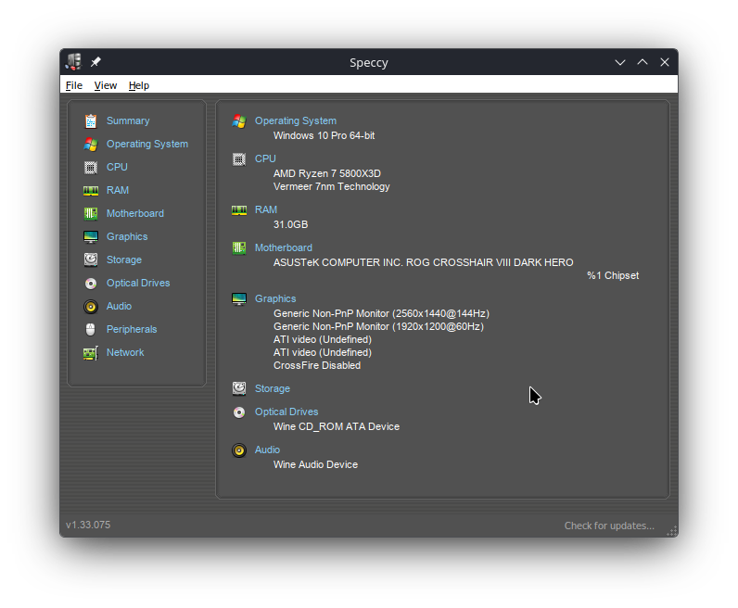View Audio section from sidebar
The width and height of the screenshot is (738, 608).
coord(119,307)
